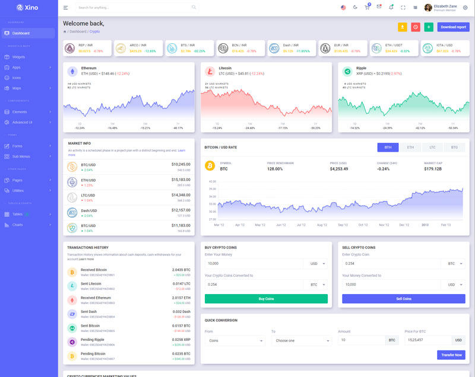Screen dimensions: 475x377
Task: Click the green plus icon button
Action: click(428, 27)
